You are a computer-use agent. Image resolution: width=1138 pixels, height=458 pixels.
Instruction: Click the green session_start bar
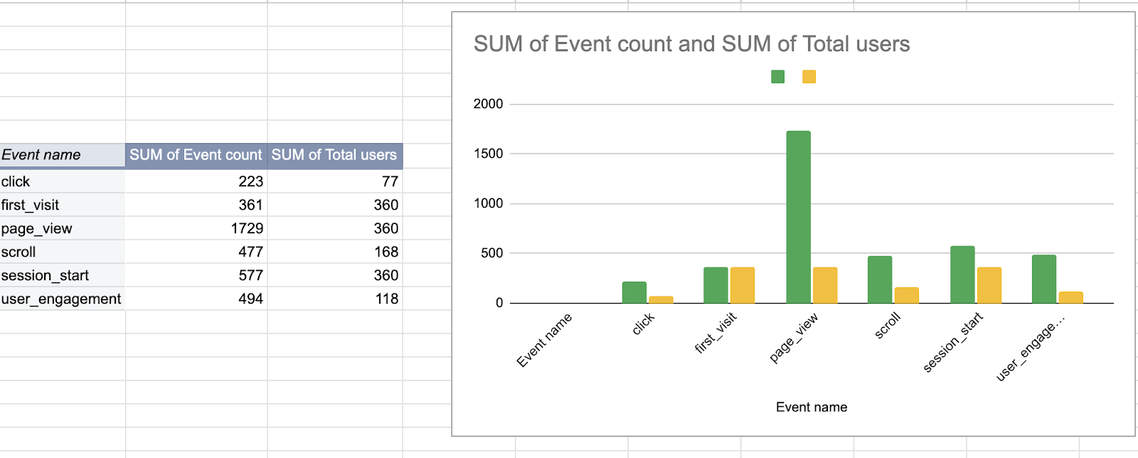tap(962, 275)
